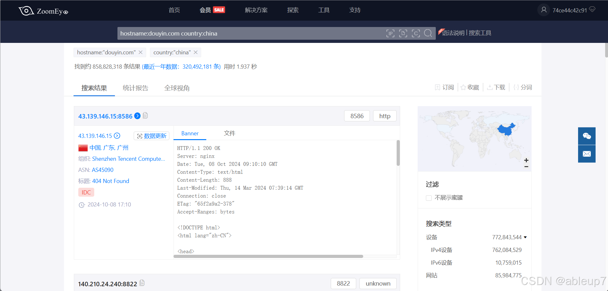608x291 pixels.
Task: Open the WeChat contact button
Action: [587, 136]
